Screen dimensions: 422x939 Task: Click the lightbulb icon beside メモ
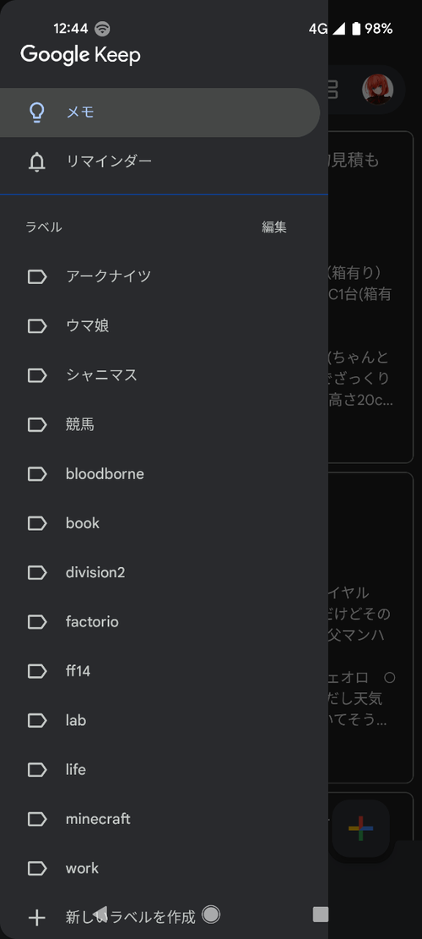[37, 112]
